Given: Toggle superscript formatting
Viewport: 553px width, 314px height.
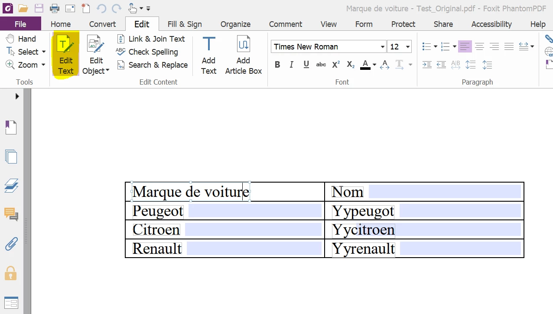Looking at the screenshot, I should 336,65.
